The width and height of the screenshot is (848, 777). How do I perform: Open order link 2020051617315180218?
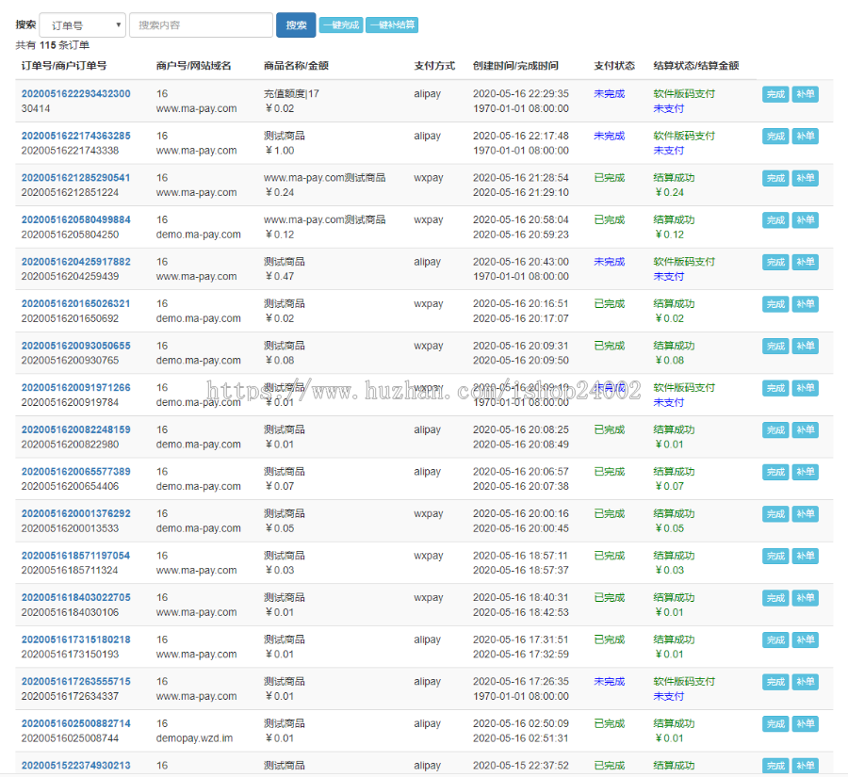[76, 639]
